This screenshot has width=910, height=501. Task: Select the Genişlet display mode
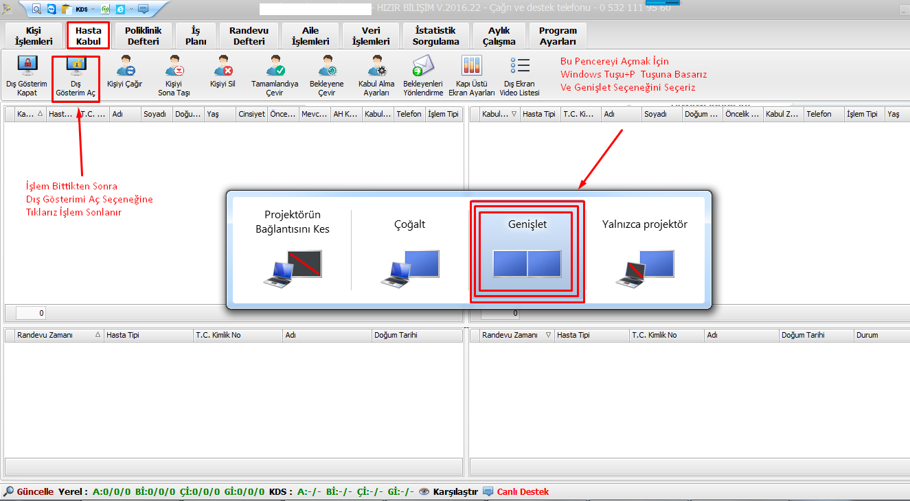coord(527,252)
